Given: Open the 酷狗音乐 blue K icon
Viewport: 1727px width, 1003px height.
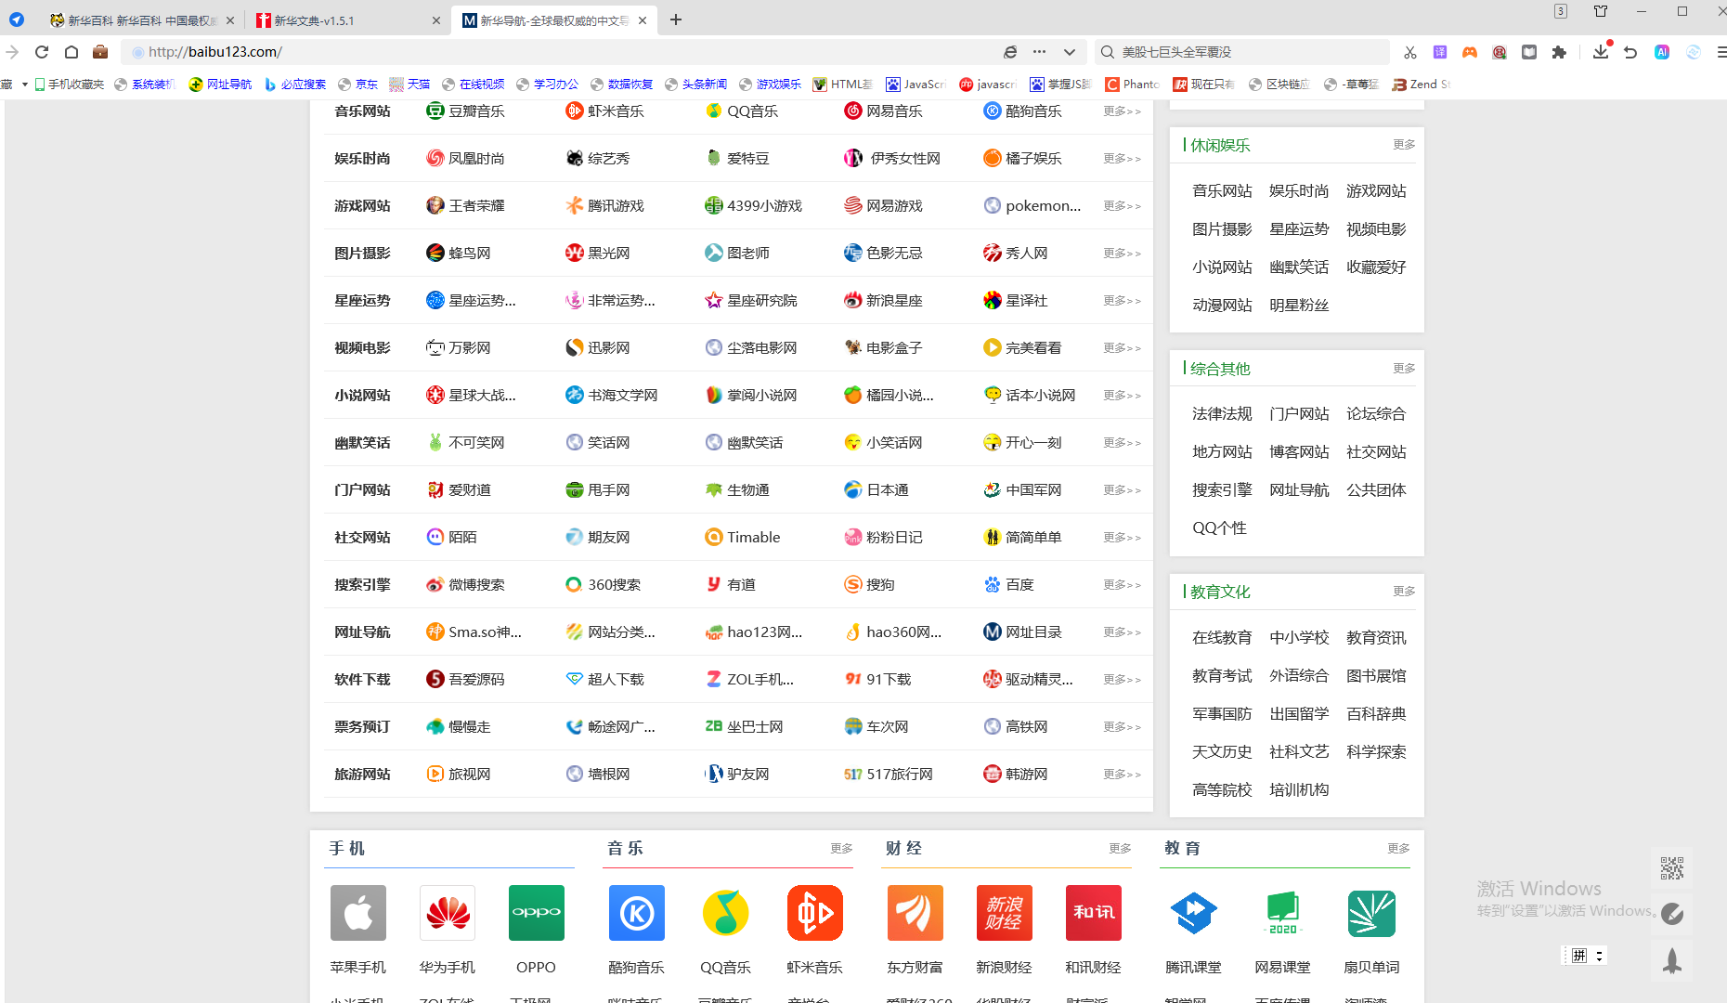Looking at the screenshot, I should (x=637, y=913).
